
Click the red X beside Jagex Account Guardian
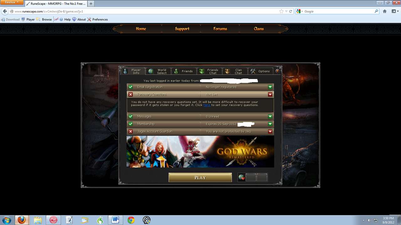click(131, 131)
